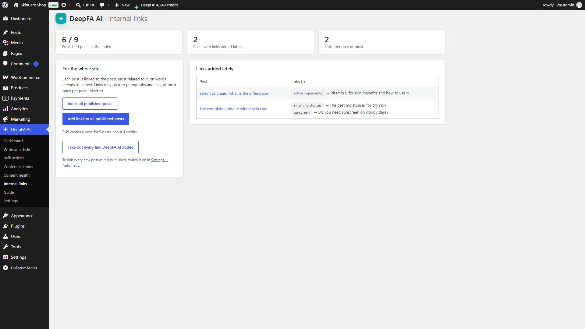The height and width of the screenshot is (329, 585).
Task: Click the Analytics bar chart icon
Action: click(x=5, y=109)
